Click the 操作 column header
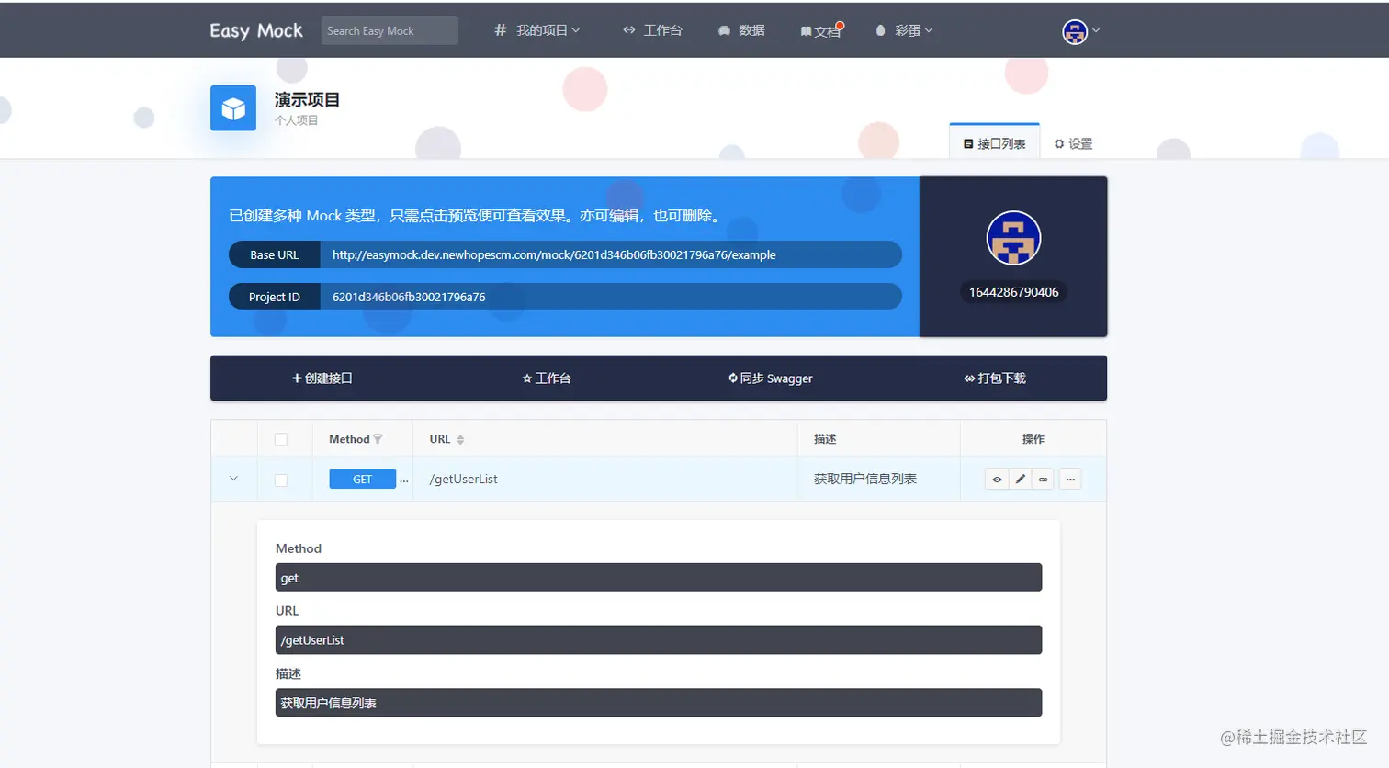 click(1033, 439)
